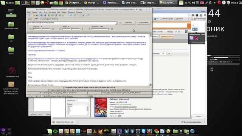Open the Меню button on the top panel
Viewport: 242px width, 136px height.
click(x=8, y=3)
